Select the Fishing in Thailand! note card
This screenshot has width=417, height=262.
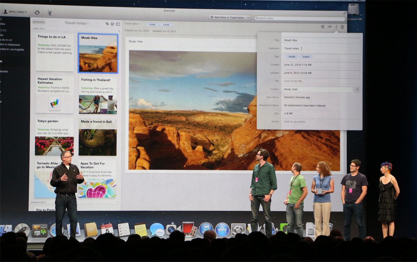click(x=98, y=95)
